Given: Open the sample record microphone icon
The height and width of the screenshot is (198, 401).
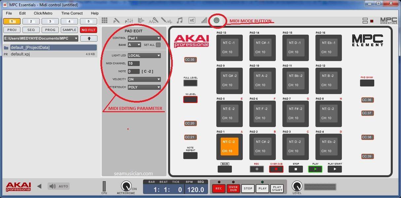Looking at the screenshot, I should tap(154, 20).
